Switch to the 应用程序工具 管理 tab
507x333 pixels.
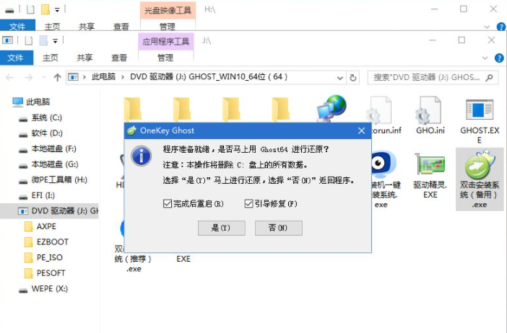coord(165,58)
